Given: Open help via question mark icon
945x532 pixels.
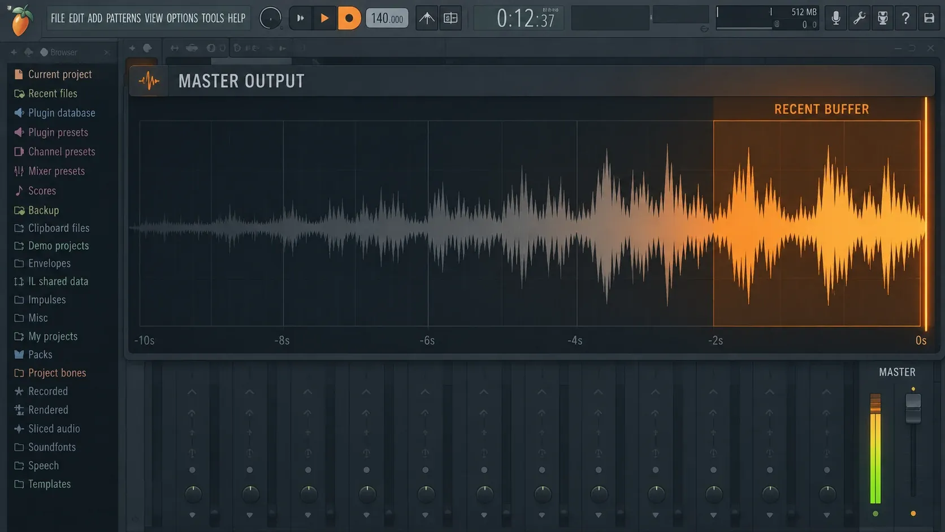Looking at the screenshot, I should point(905,18).
